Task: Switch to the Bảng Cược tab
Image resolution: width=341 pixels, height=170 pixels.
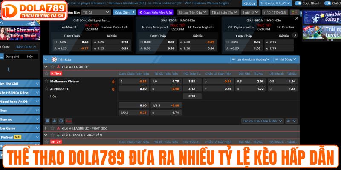Action: coord(26,47)
